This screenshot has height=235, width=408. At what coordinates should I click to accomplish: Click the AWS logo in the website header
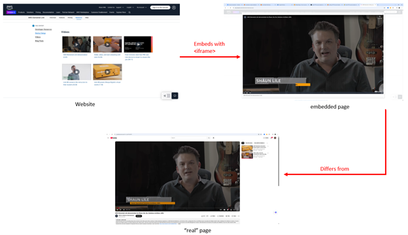click(x=10, y=7)
